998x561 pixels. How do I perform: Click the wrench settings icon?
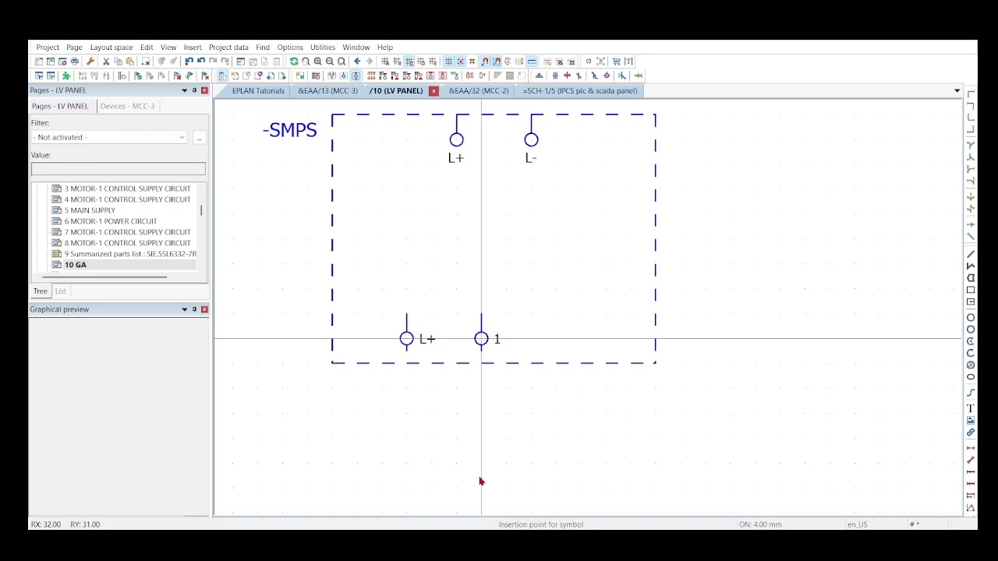coord(90,62)
